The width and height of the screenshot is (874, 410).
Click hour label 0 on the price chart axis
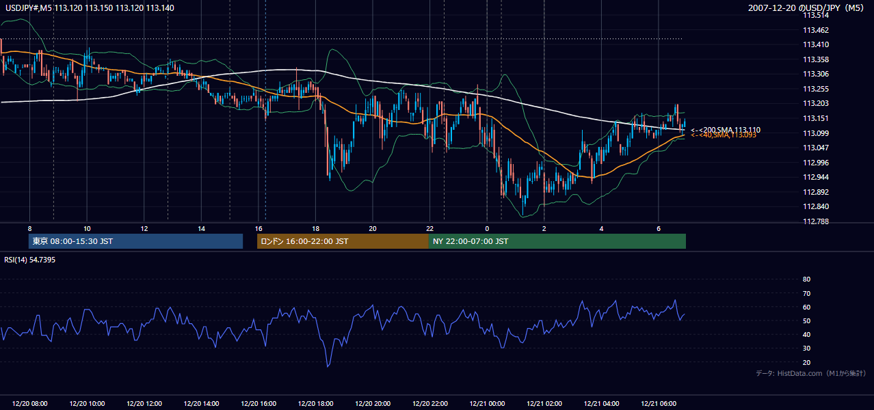(x=487, y=228)
